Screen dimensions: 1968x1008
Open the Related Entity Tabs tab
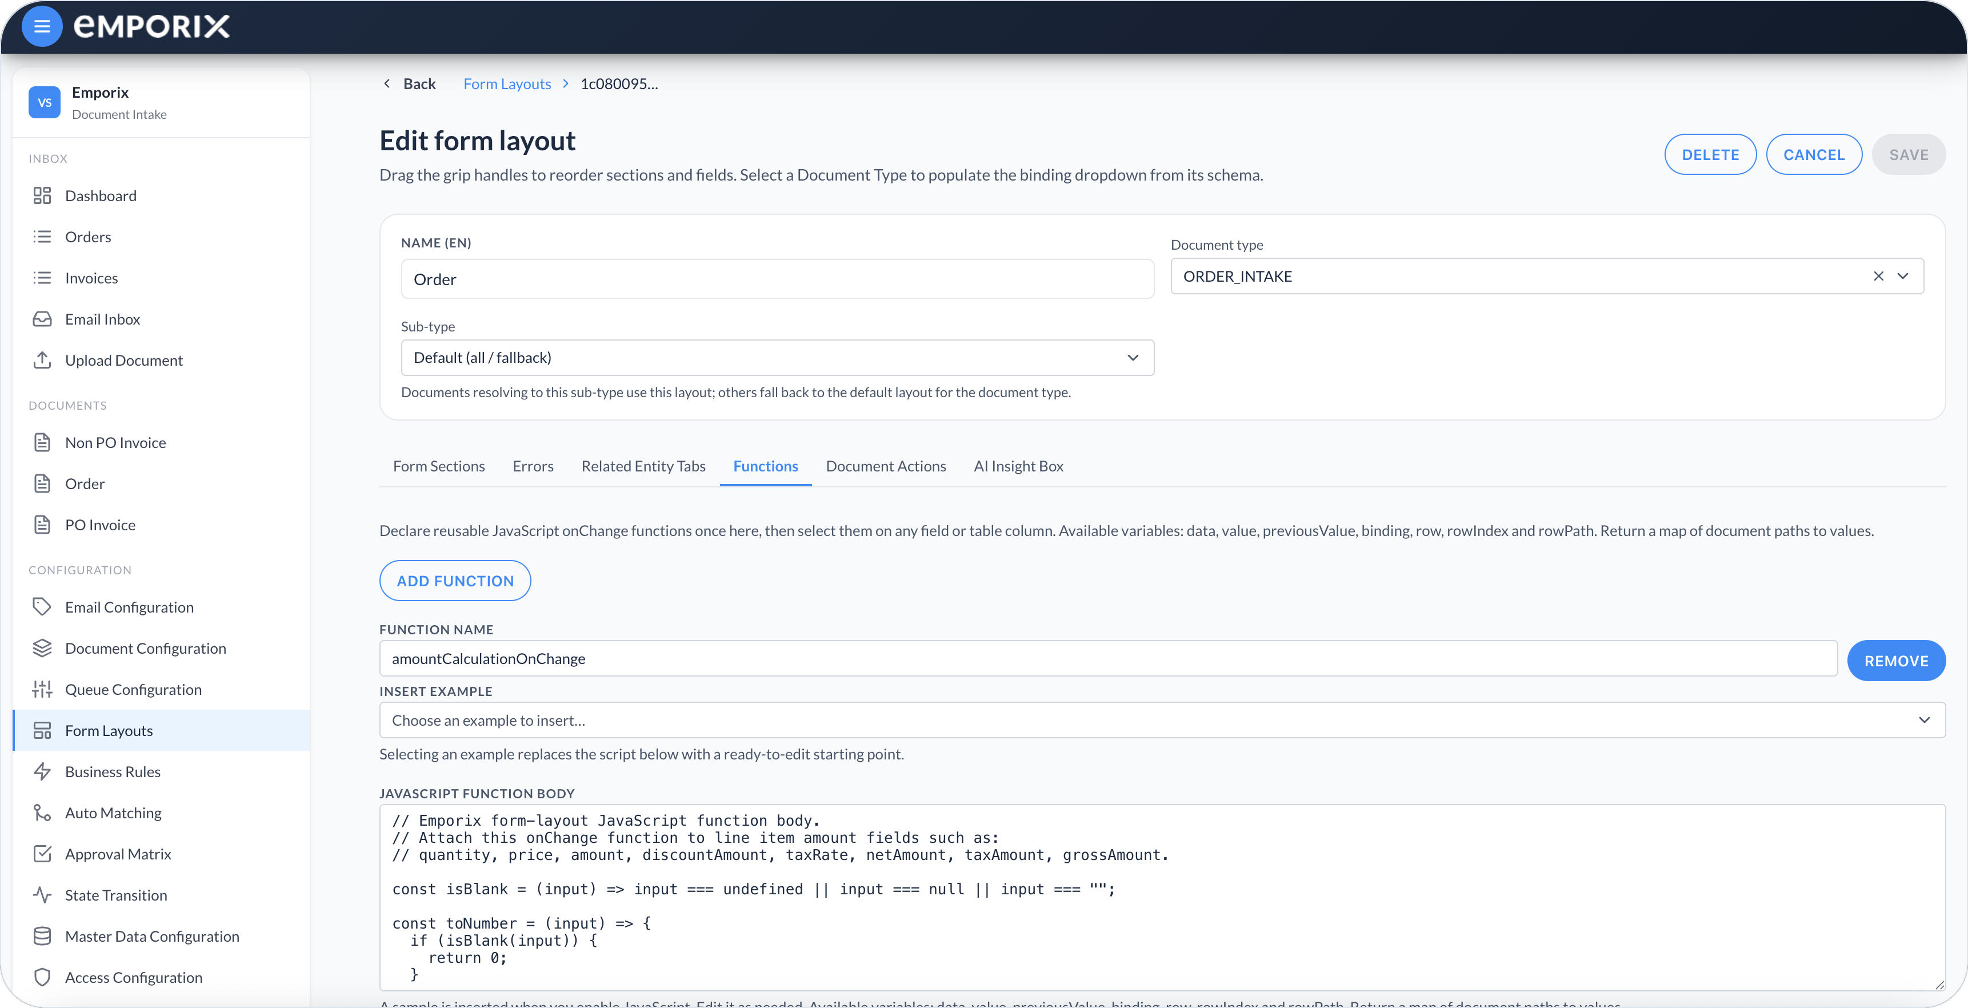pos(643,466)
